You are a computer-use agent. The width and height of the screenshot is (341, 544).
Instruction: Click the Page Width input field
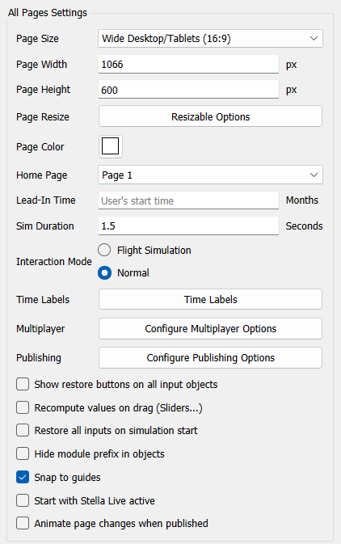coord(188,64)
